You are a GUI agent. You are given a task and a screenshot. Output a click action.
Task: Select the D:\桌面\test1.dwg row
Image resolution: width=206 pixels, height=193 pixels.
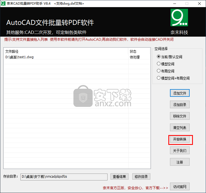tap(77, 57)
